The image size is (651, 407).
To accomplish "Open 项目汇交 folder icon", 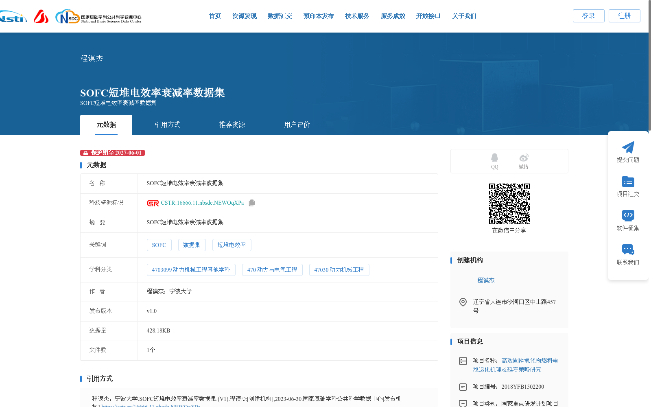I will click(x=628, y=182).
